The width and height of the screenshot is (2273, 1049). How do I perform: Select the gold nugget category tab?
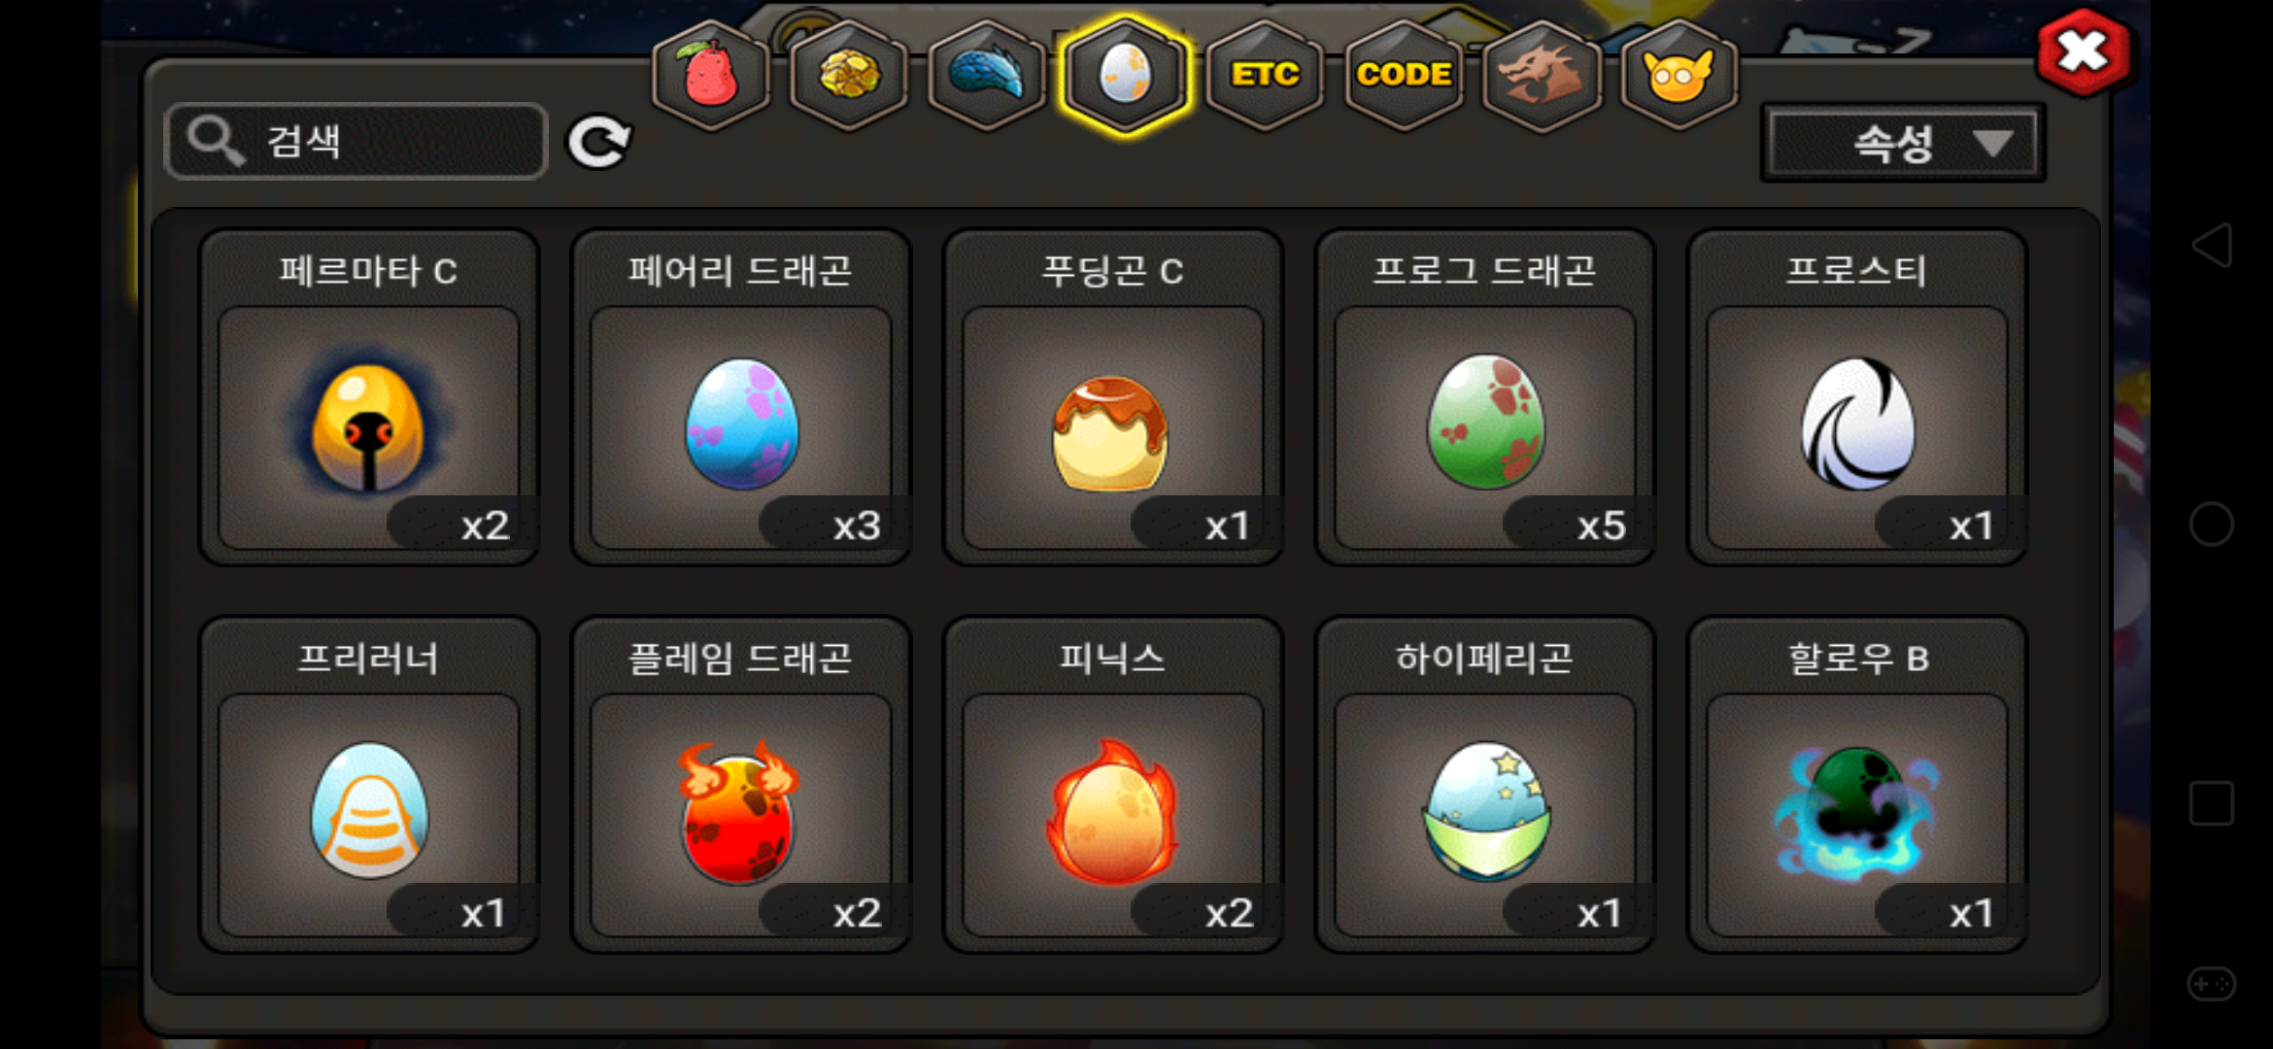(849, 74)
